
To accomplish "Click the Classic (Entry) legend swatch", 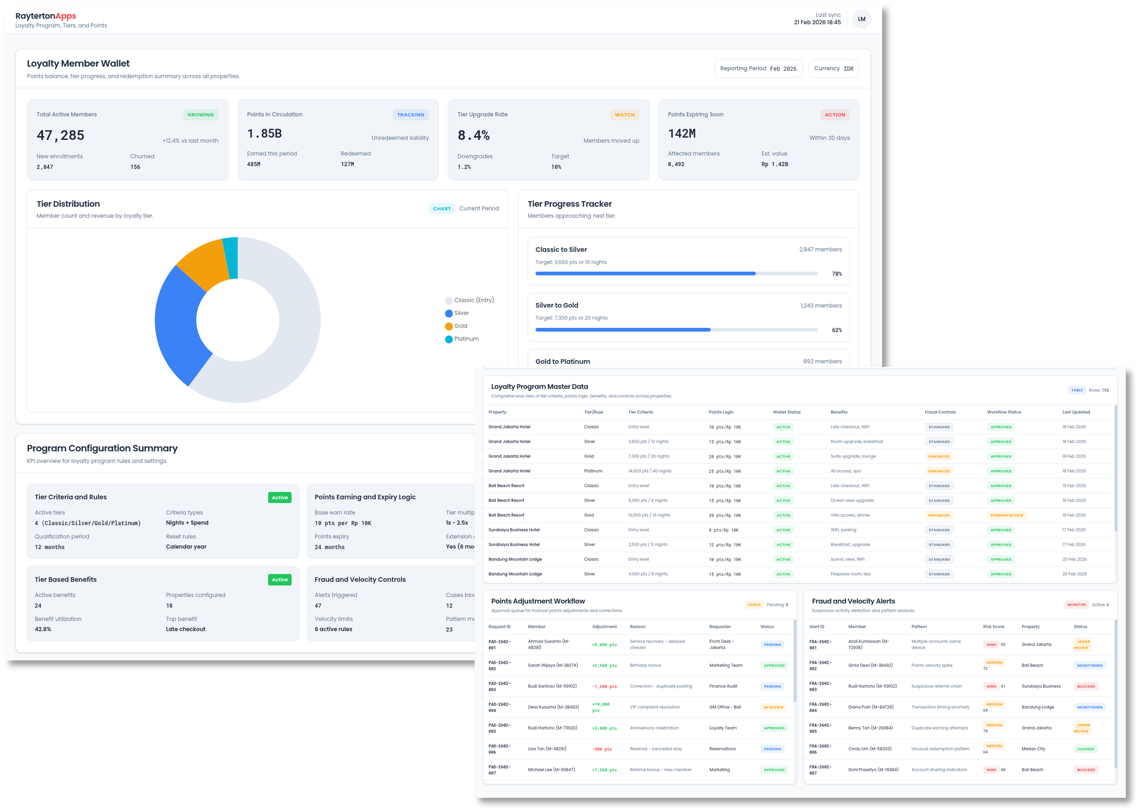I will point(449,300).
